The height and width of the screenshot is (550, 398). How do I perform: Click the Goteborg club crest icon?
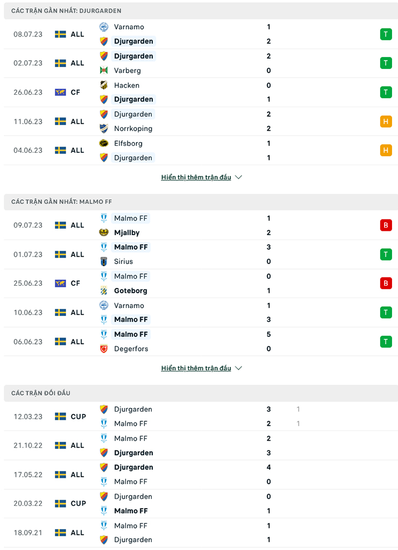[103, 291]
